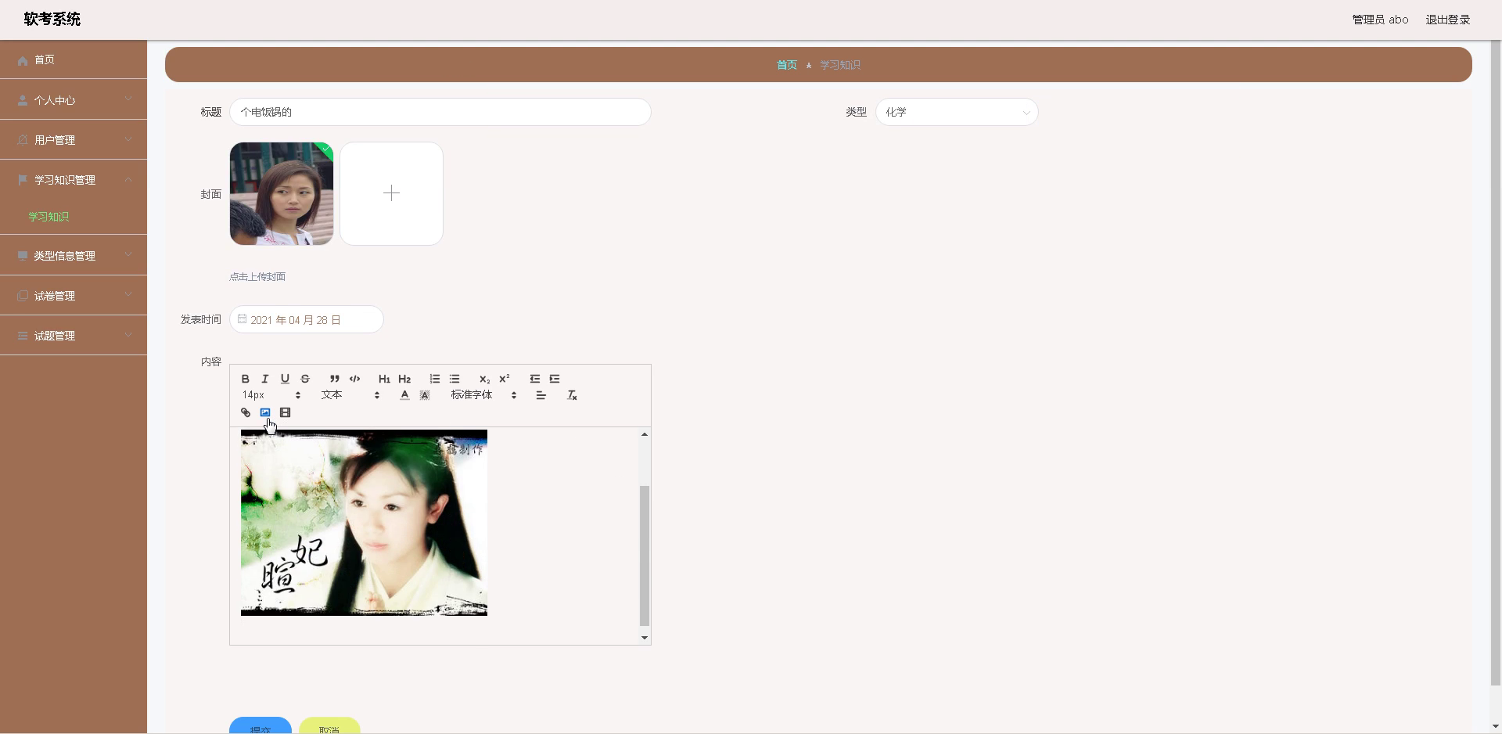Image resolution: width=1502 pixels, height=734 pixels.
Task: Clear text formatting
Action: pos(572,395)
